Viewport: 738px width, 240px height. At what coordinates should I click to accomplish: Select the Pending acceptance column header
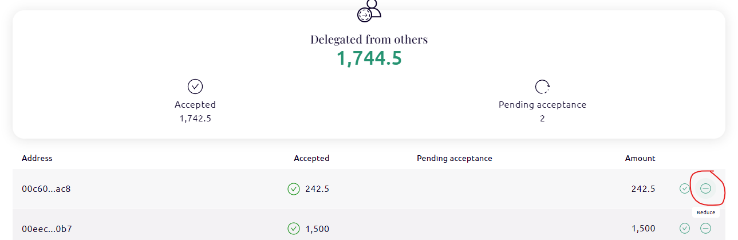pos(455,158)
